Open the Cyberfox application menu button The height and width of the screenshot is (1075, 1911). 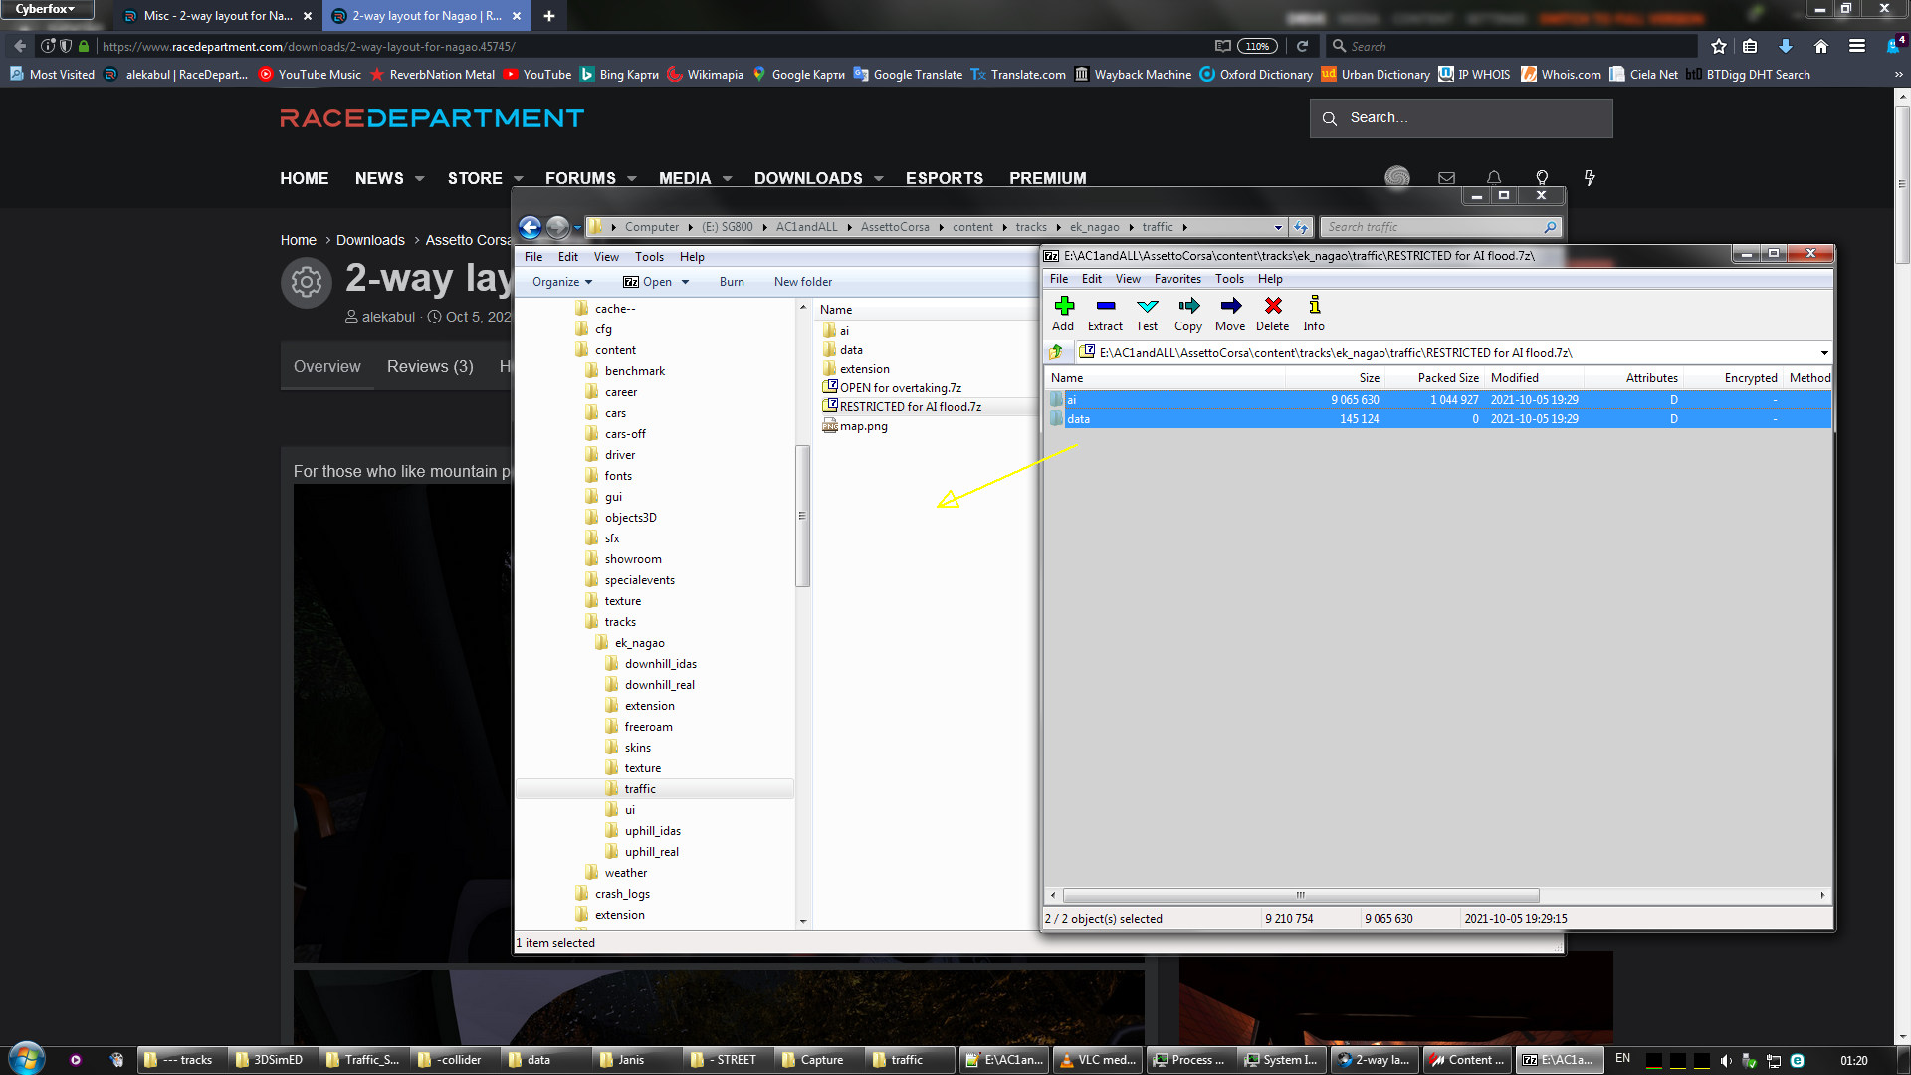coord(46,9)
